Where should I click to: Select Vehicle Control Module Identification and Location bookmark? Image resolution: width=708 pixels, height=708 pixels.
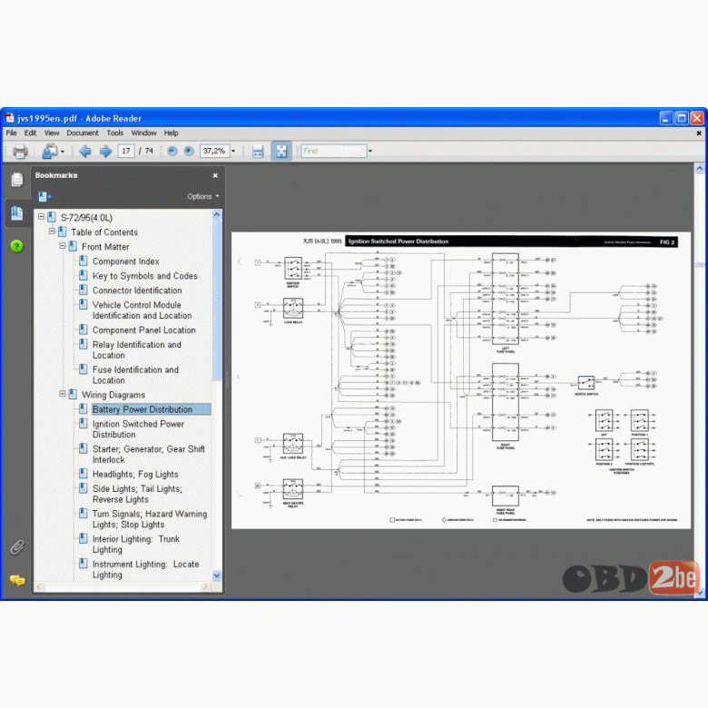(x=143, y=310)
